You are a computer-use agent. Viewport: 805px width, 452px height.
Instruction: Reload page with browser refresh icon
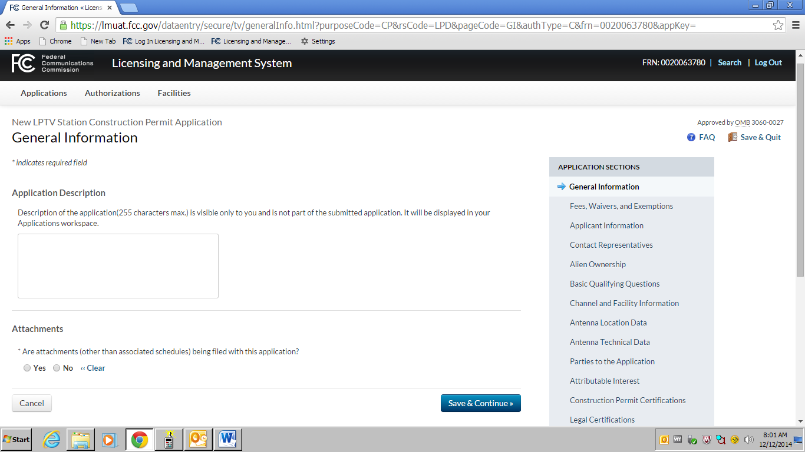click(x=44, y=25)
